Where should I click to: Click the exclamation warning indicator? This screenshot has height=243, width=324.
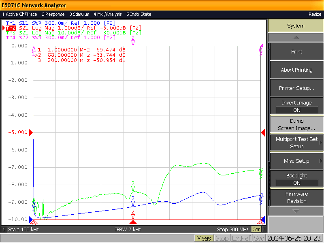pos(264,229)
